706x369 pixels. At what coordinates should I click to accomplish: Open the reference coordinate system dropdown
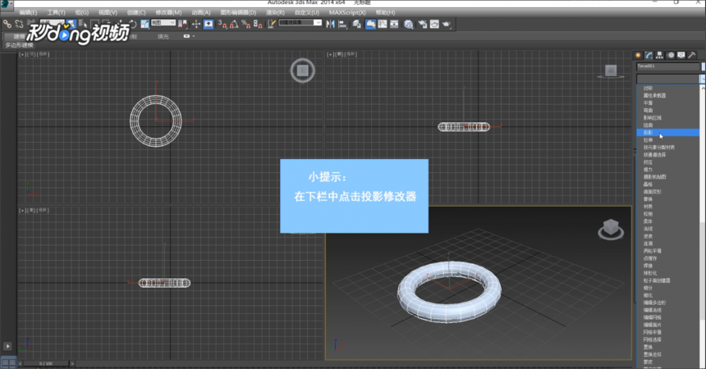coord(163,22)
